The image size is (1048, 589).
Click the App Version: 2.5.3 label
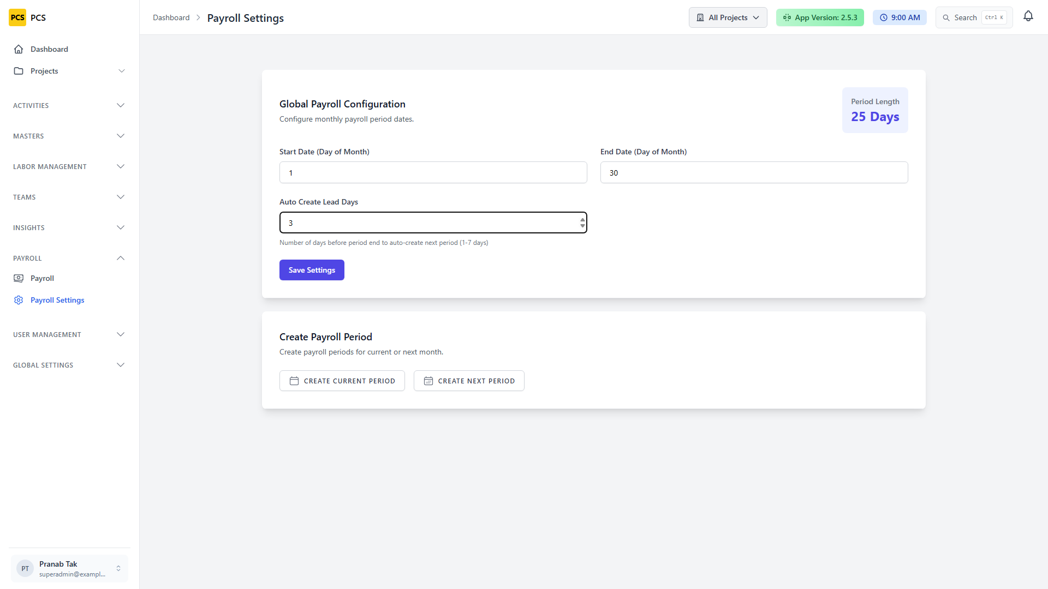coord(826,17)
